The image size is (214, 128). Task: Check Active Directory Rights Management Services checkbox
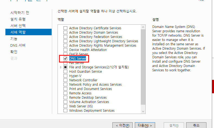(x=65, y=46)
